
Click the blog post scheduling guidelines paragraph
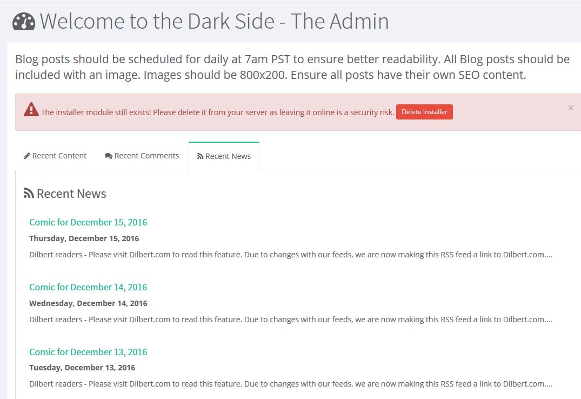click(x=292, y=67)
